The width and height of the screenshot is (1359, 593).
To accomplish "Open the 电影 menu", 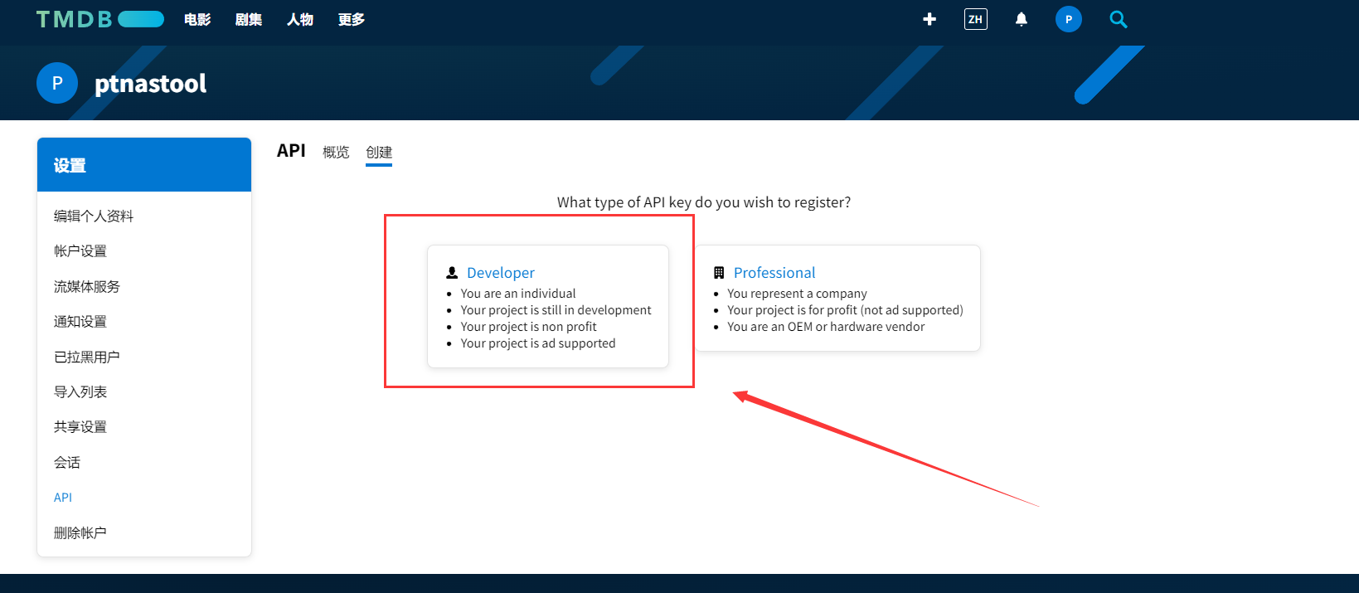I will pos(197,19).
